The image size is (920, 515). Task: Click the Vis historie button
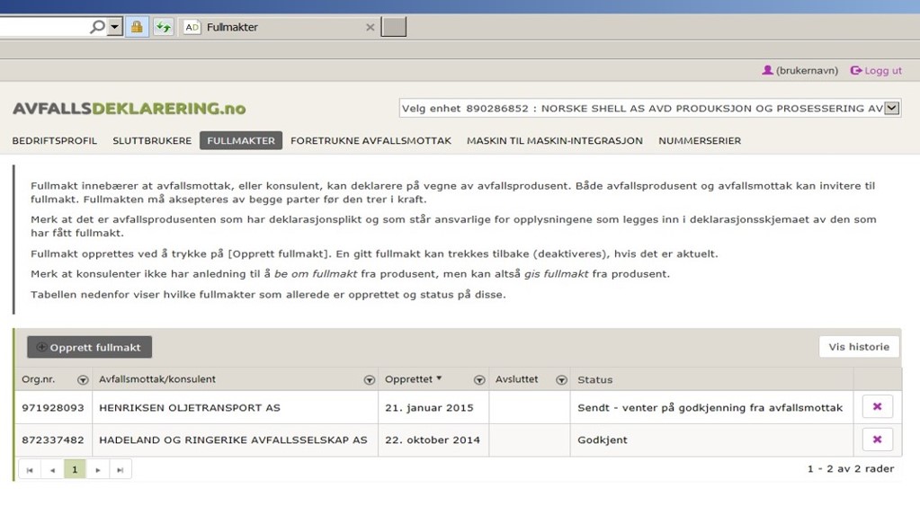(859, 347)
